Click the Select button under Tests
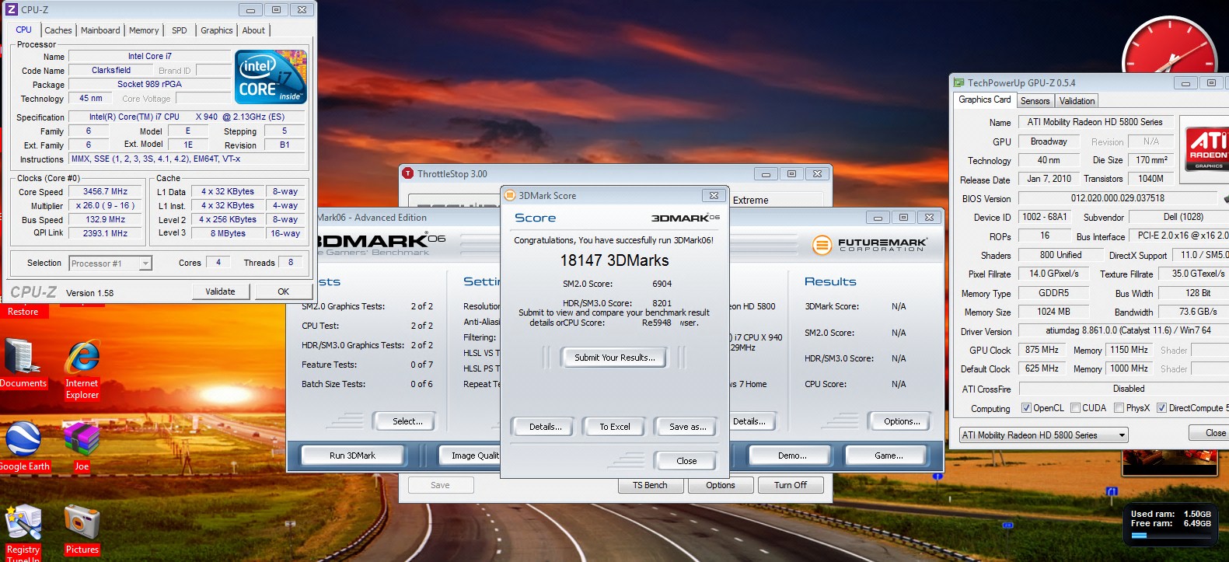 [x=407, y=421]
